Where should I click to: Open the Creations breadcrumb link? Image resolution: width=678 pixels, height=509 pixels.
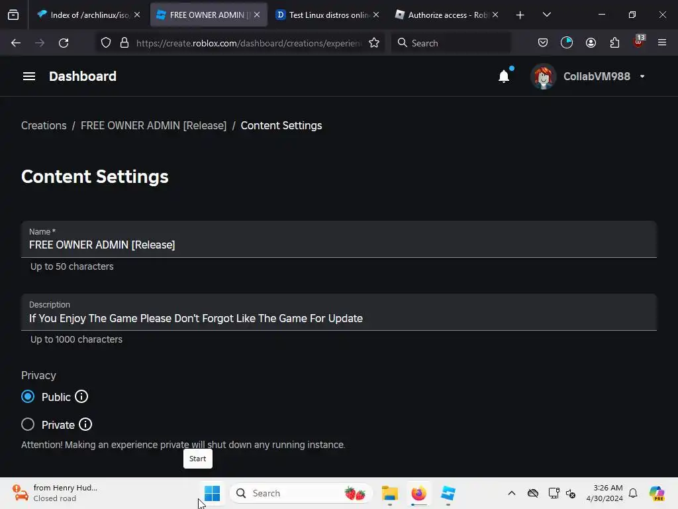point(44,125)
